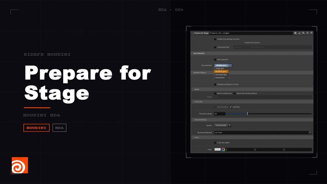327x184 pixels.
Task: Collapse the Name section header
Action: coord(252,89)
